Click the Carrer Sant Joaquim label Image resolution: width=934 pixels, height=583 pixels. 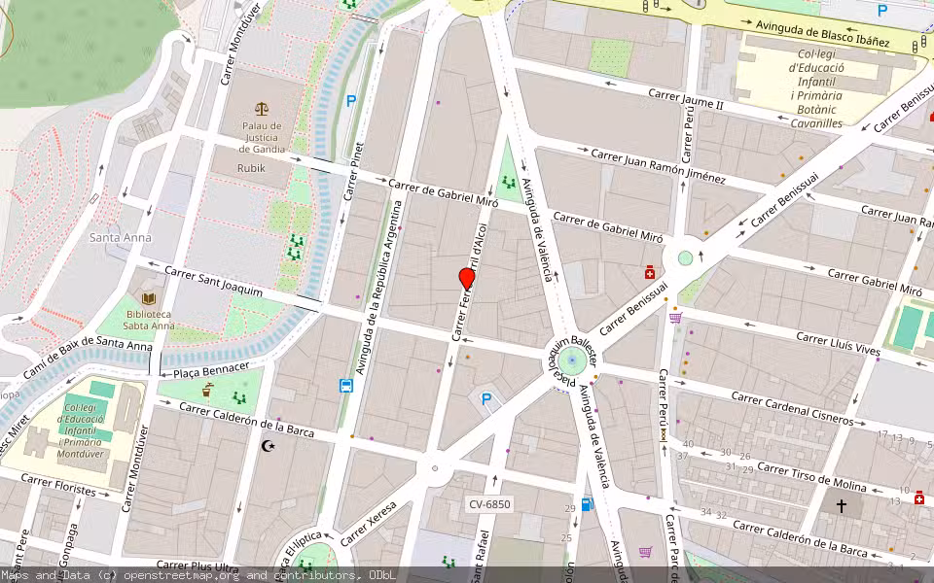[213, 281]
